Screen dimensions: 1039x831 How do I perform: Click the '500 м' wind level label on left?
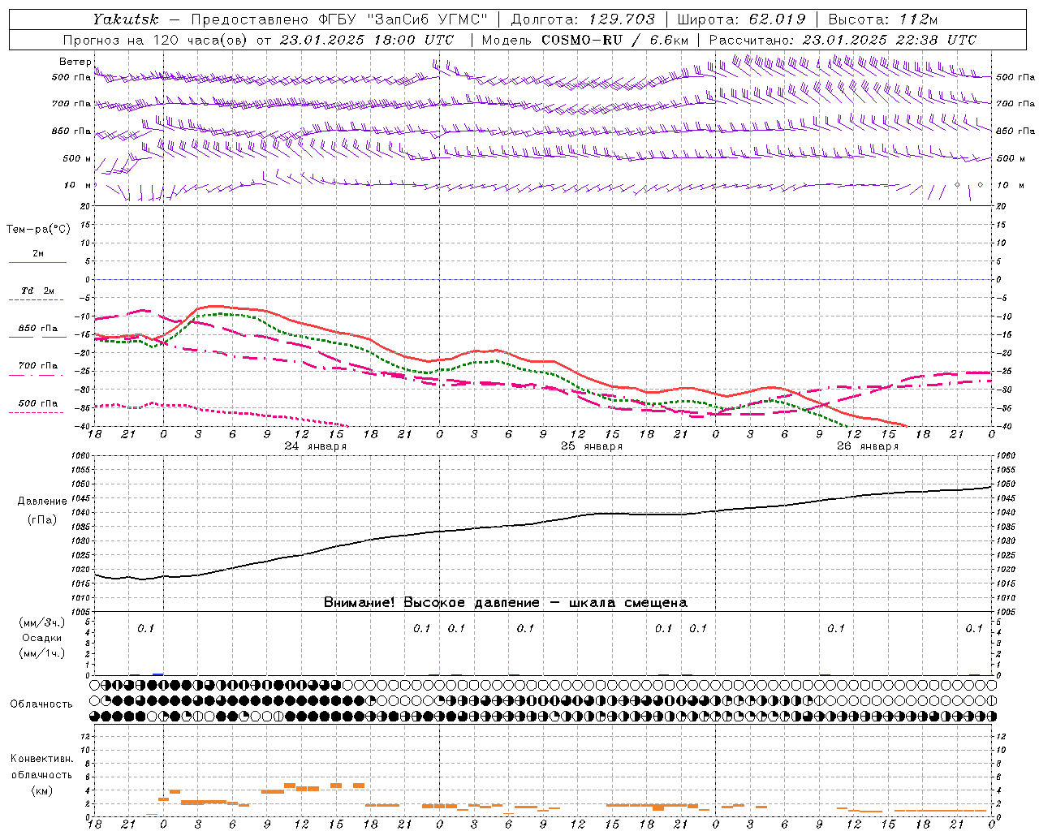coord(77,159)
